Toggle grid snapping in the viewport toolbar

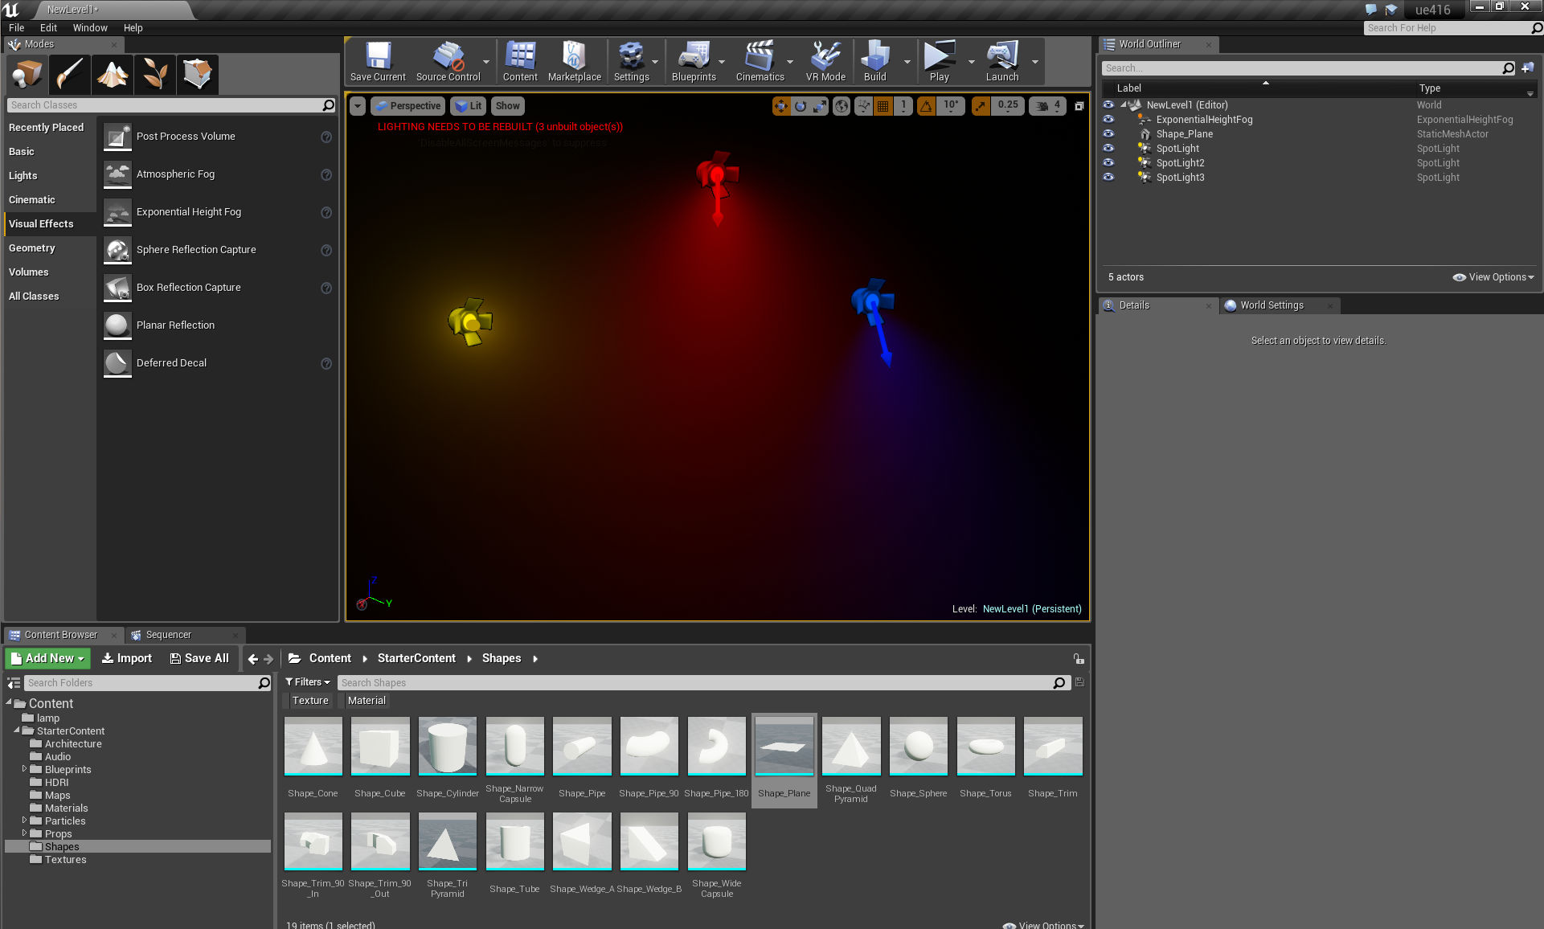tap(883, 106)
